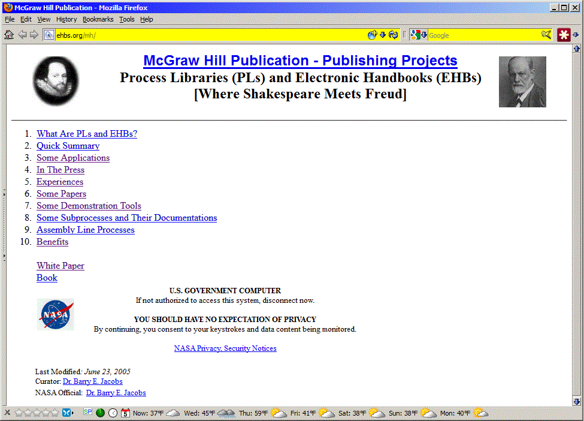Viewport: 584px width, 421px height.
Task: Click the Forward arrow in navigation toolbar
Action: (34, 35)
